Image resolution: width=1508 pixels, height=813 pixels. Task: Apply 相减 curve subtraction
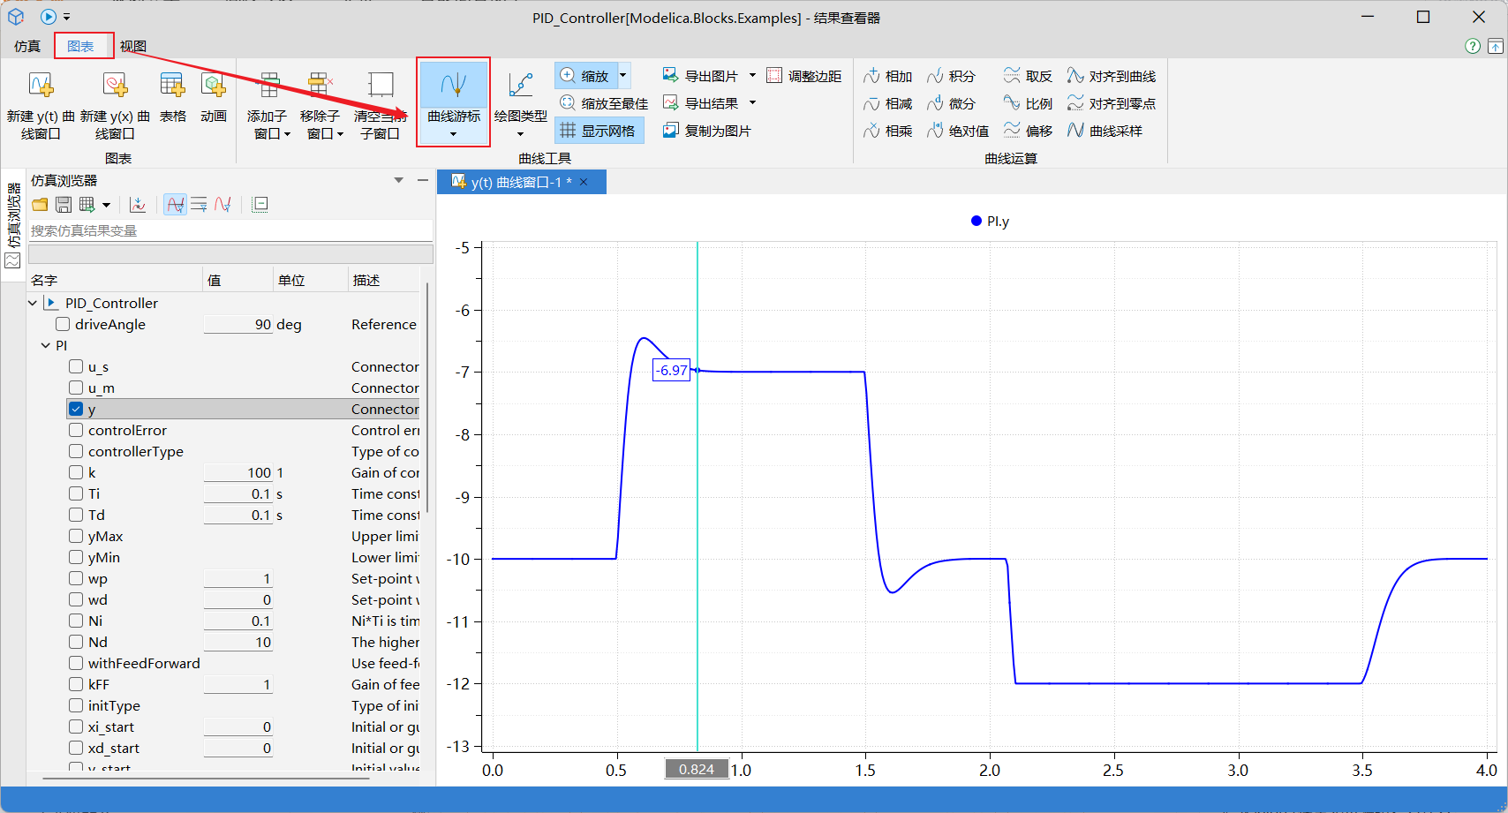888,103
